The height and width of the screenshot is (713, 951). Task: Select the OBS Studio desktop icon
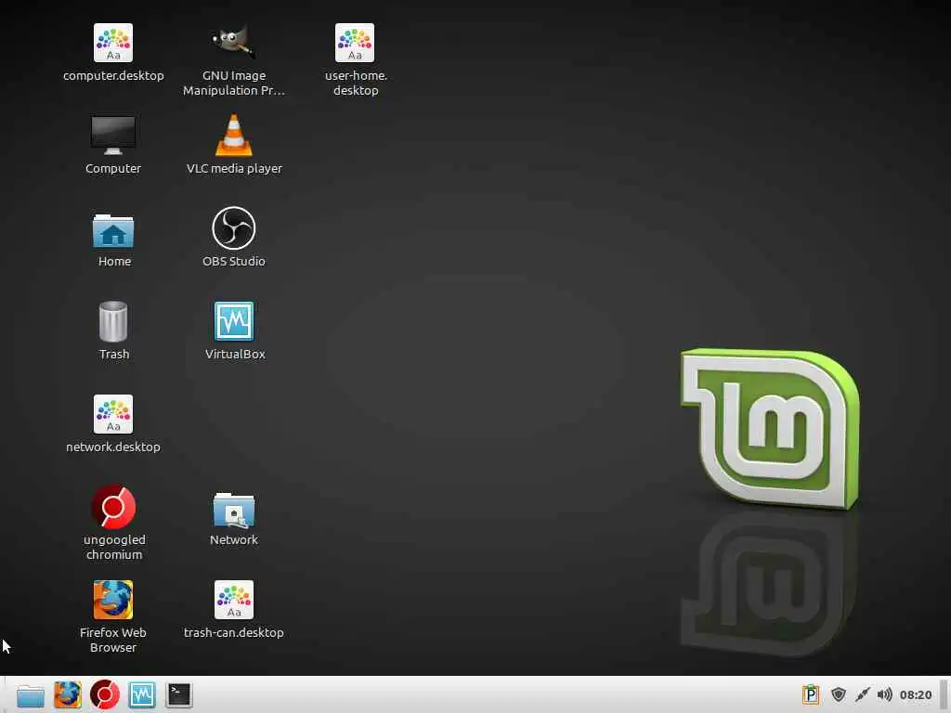click(x=233, y=228)
